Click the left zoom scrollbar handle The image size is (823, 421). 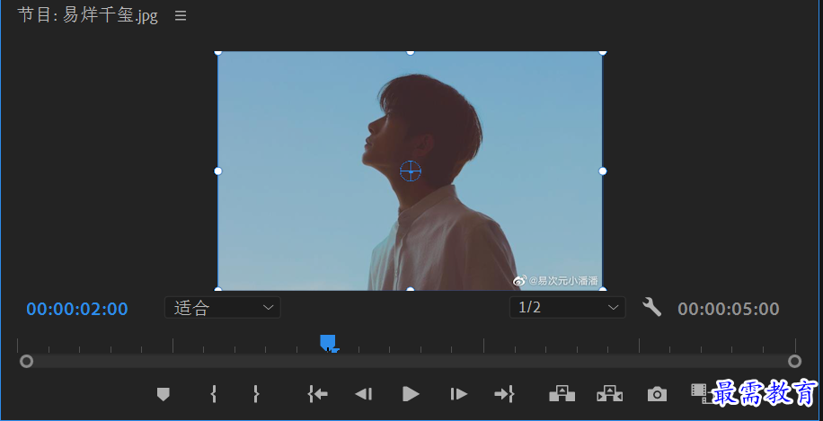(26, 361)
